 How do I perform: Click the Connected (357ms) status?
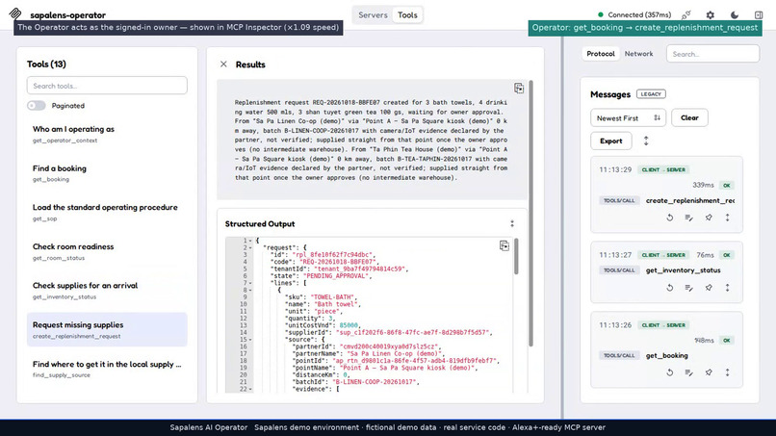click(x=634, y=14)
